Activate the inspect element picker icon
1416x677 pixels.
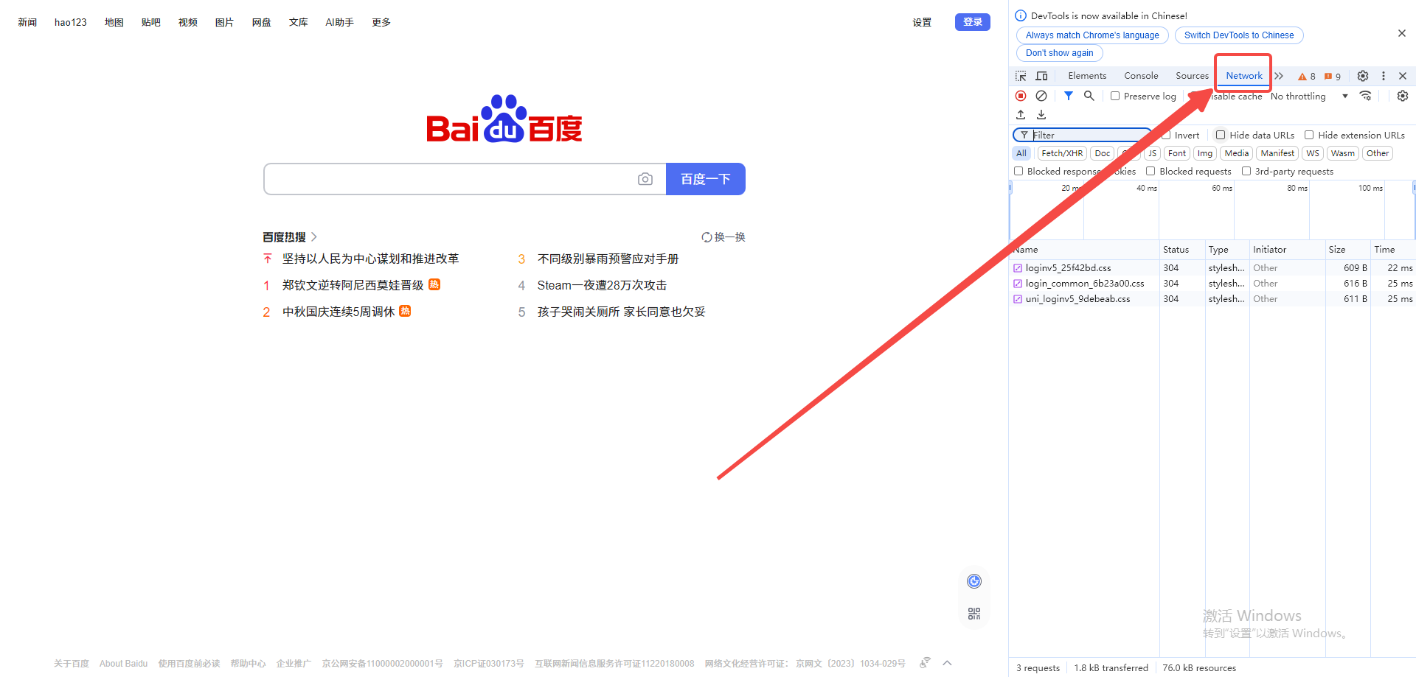[x=1021, y=76]
